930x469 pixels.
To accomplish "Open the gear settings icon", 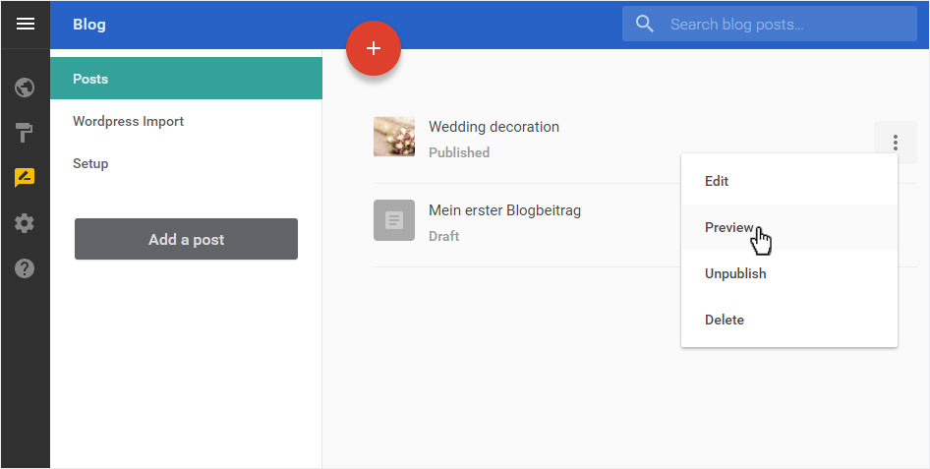I will tap(25, 223).
